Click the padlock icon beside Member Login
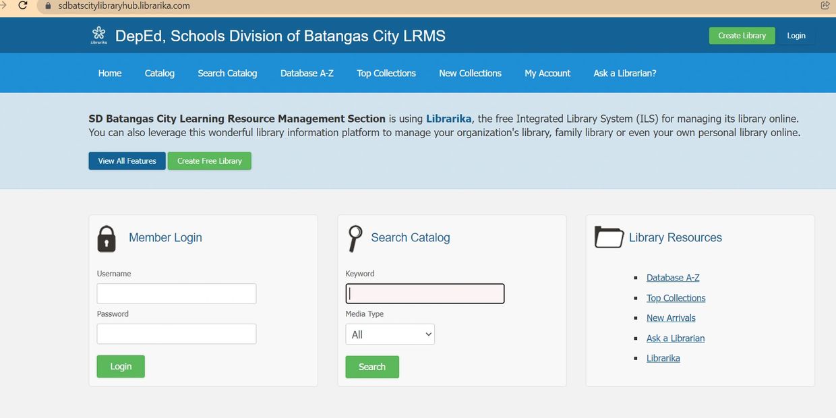836x418 pixels. (107, 239)
